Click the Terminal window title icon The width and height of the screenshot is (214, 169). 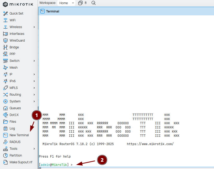pyautogui.click(x=42, y=11)
